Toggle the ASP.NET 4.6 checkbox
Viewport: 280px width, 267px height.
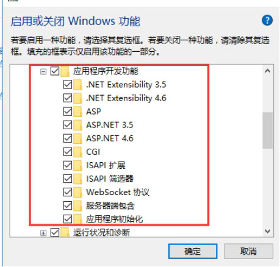pyautogui.click(x=68, y=138)
